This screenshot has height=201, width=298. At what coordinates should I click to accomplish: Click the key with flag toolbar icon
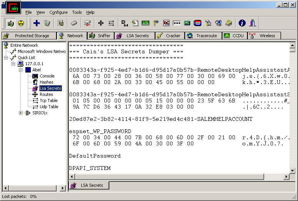coord(156,23)
